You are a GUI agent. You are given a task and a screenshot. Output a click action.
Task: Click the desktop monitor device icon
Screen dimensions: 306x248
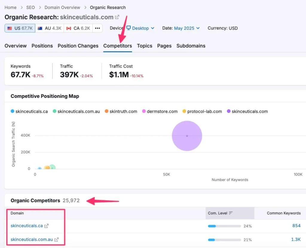[x=128, y=28]
